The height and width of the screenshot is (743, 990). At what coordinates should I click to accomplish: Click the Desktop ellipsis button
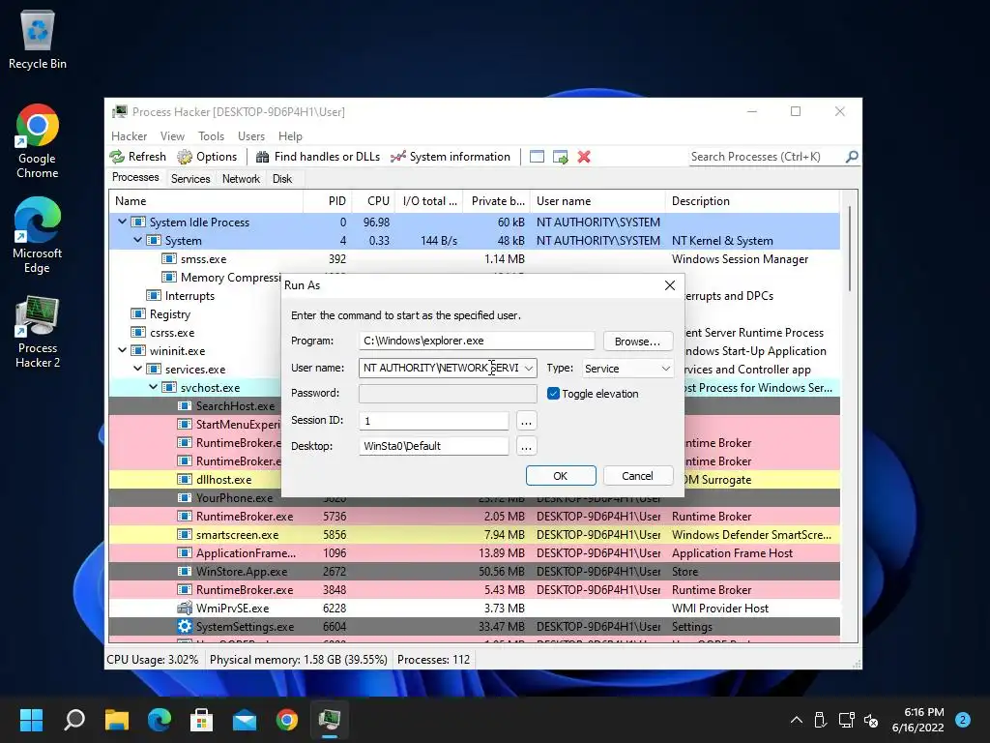tap(526, 446)
